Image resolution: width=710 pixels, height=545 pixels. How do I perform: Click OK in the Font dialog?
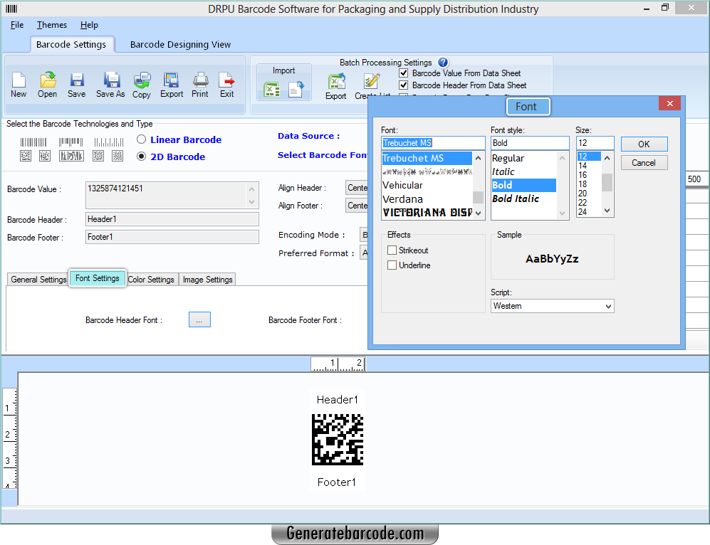point(643,144)
